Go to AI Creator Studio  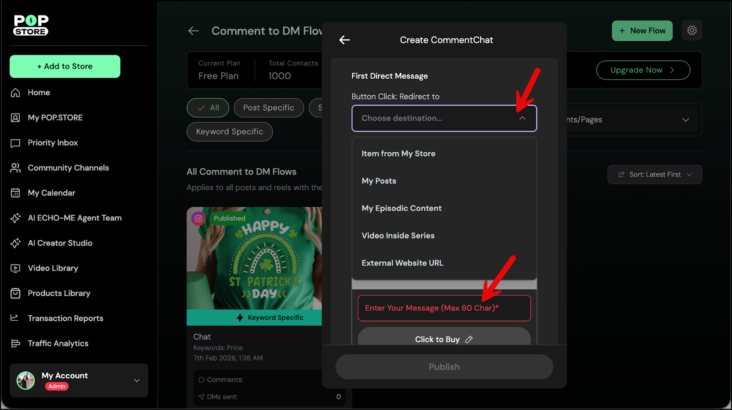pos(60,243)
